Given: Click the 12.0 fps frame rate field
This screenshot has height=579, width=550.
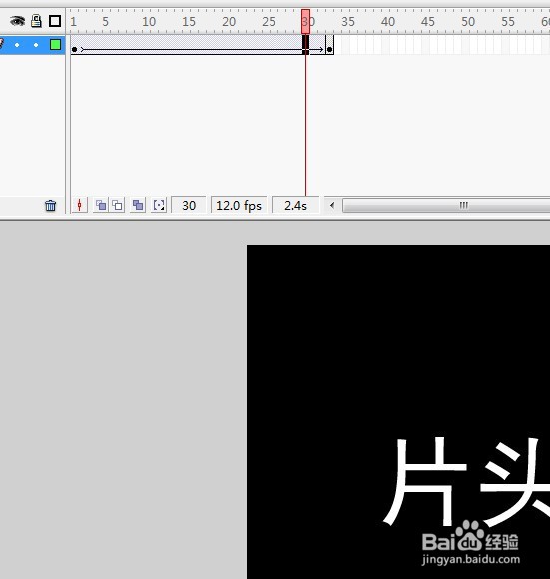Looking at the screenshot, I should [239, 205].
